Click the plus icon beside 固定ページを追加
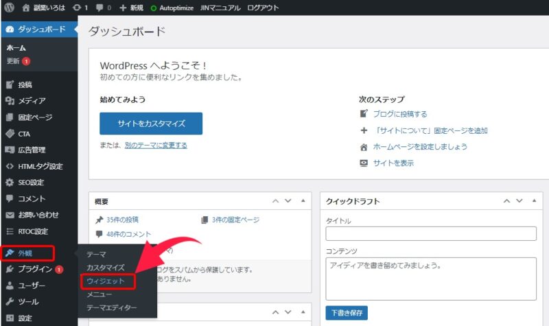The image size is (549, 326). click(364, 130)
